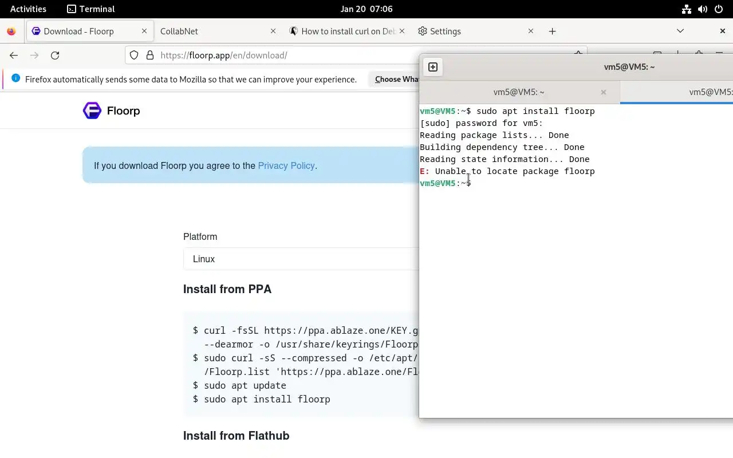733x458 pixels.
Task: Click the info icon in Firefox notification
Action: tap(15, 79)
